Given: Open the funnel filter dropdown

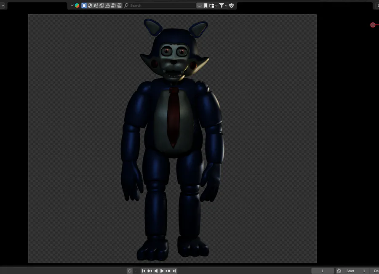Looking at the screenshot, I should point(223,5).
